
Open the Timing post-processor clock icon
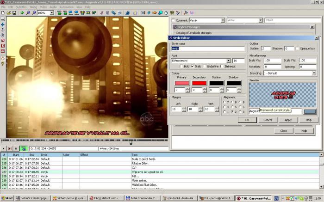(166, 13)
